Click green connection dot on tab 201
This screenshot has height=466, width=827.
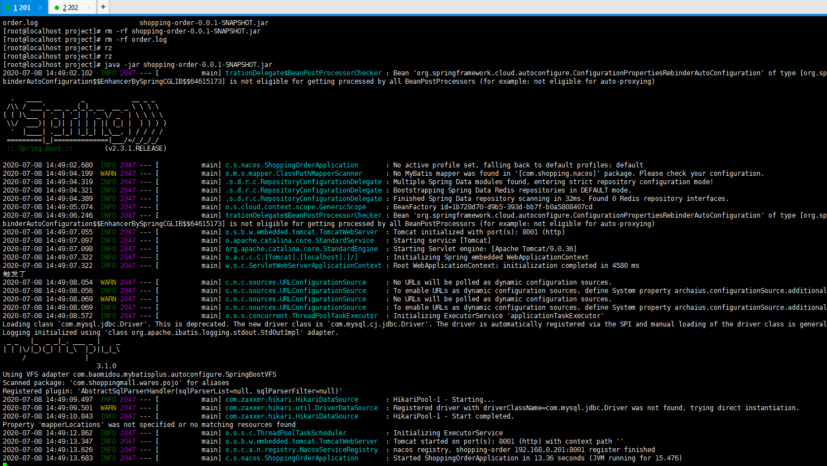tap(7, 8)
